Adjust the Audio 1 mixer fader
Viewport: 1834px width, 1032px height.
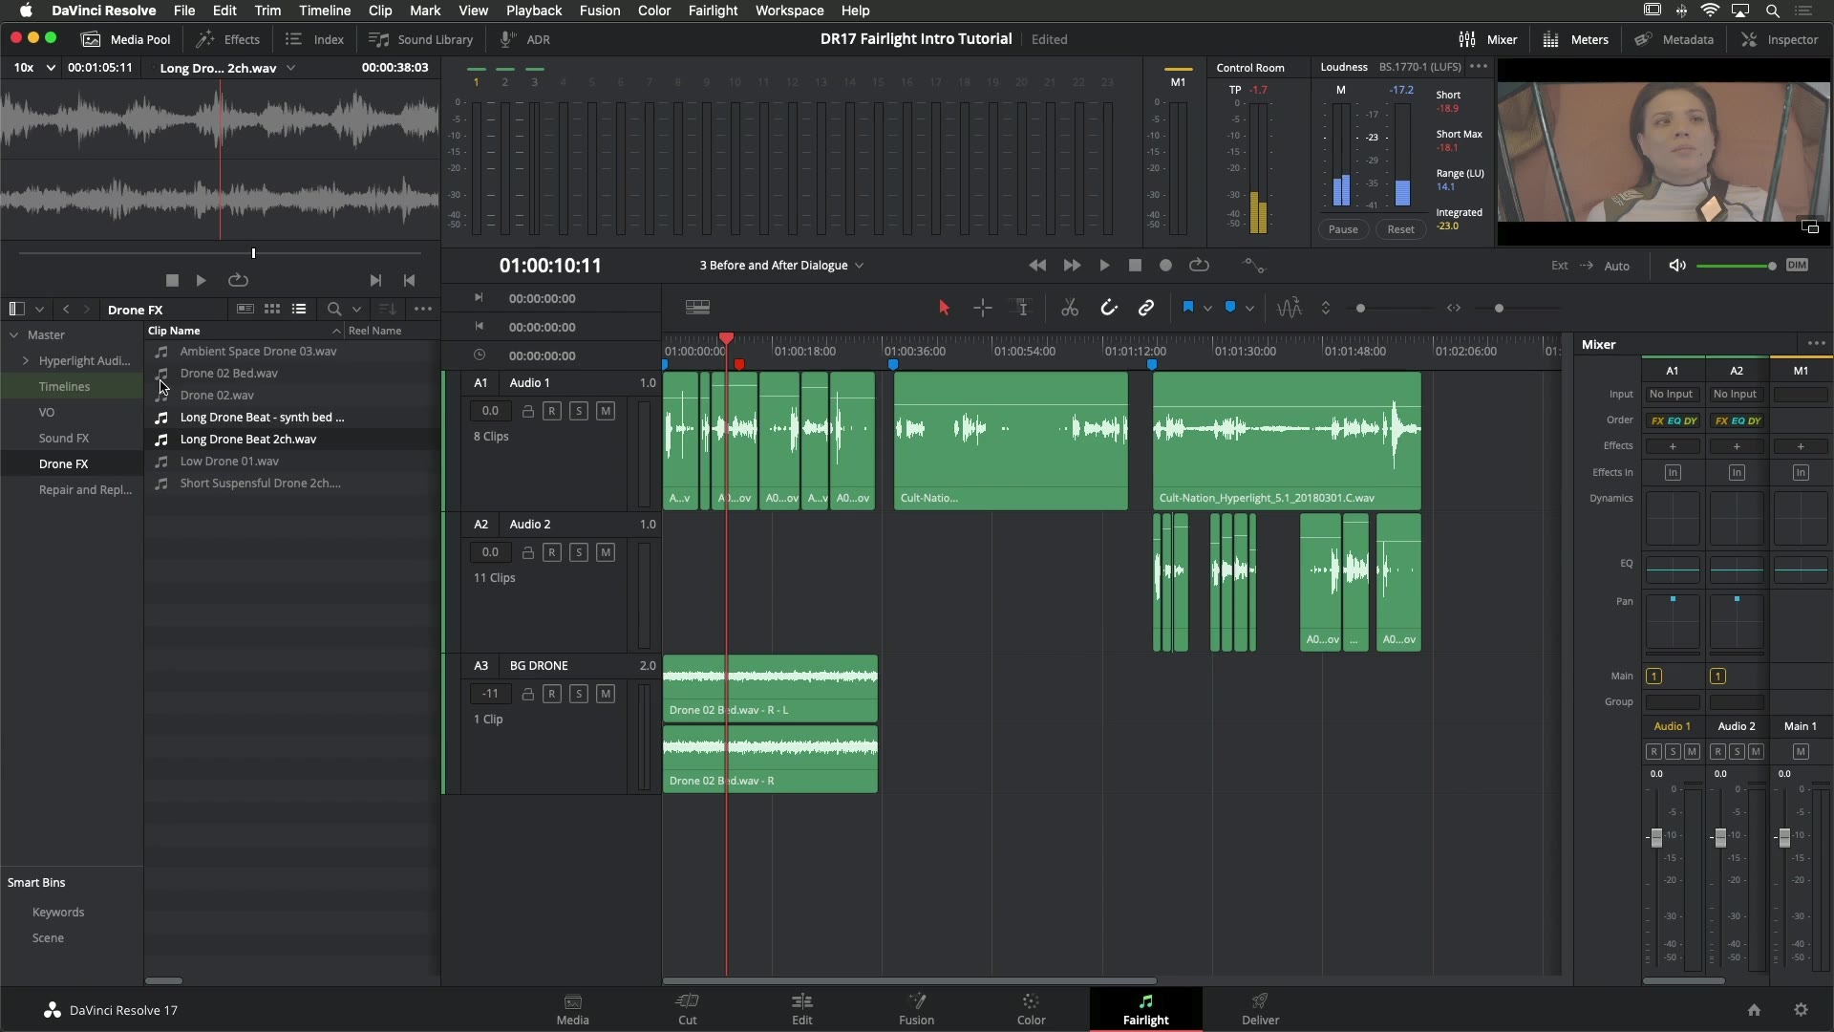[1656, 838]
